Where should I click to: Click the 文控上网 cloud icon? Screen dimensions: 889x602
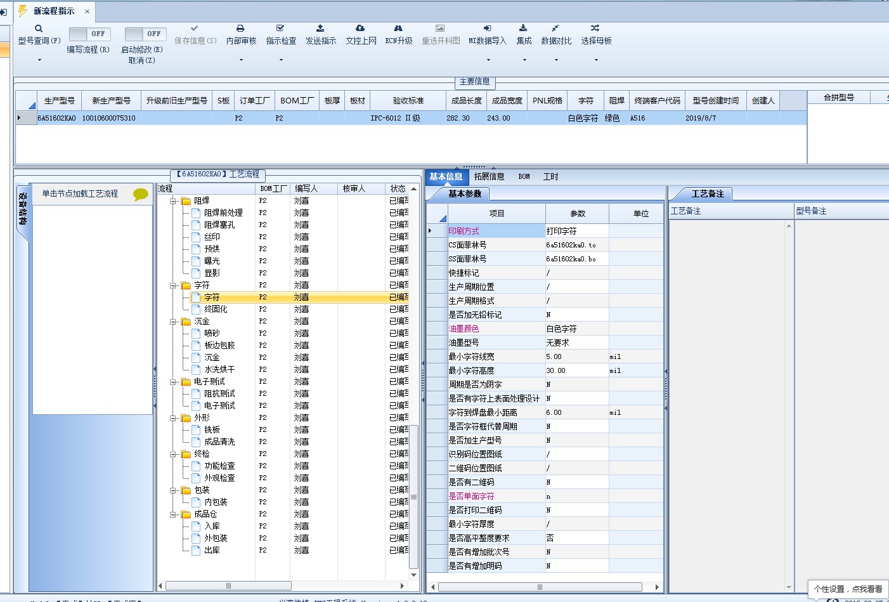point(360,29)
